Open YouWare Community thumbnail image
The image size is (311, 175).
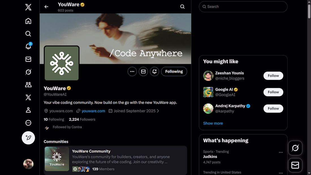[57, 159]
